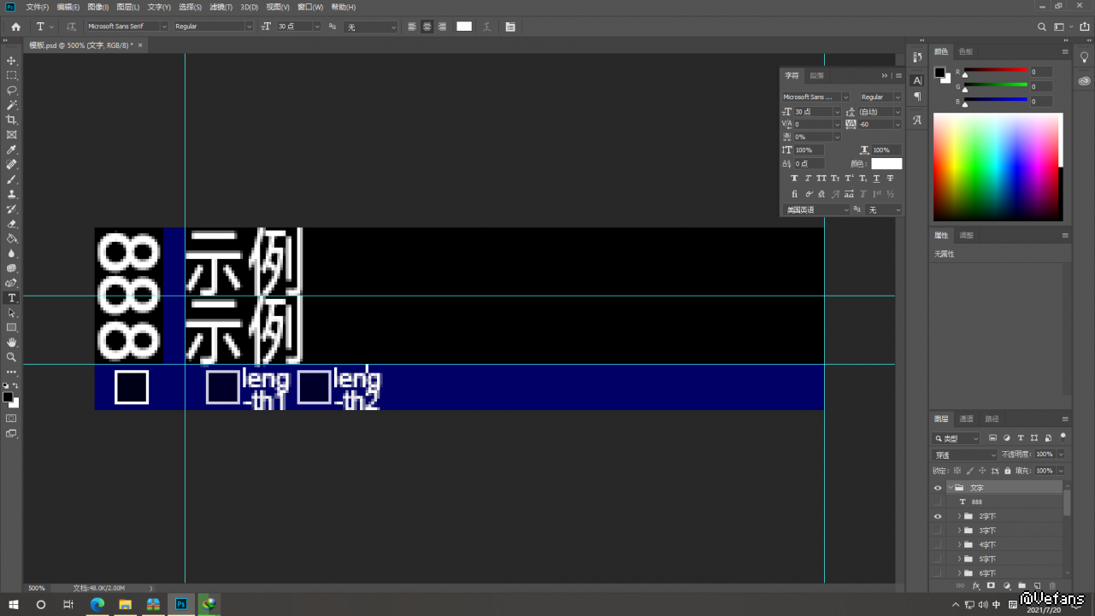Open blend mode 穿透 dropdown
Image resolution: width=1095 pixels, height=616 pixels.
[964, 455]
